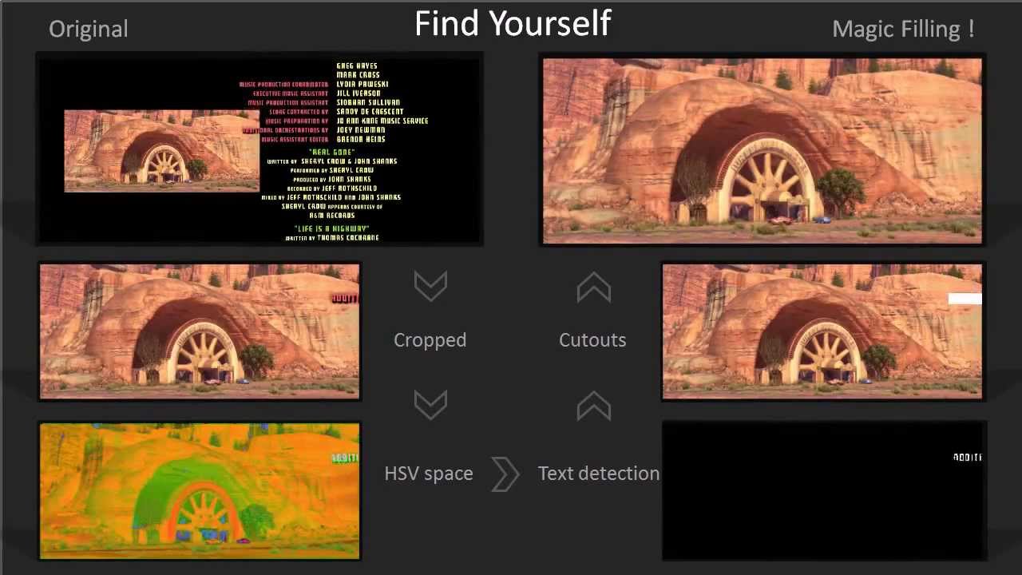Click the Original label
The image size is (1022, 575).
pyautogui.click(x=89, y=29)
